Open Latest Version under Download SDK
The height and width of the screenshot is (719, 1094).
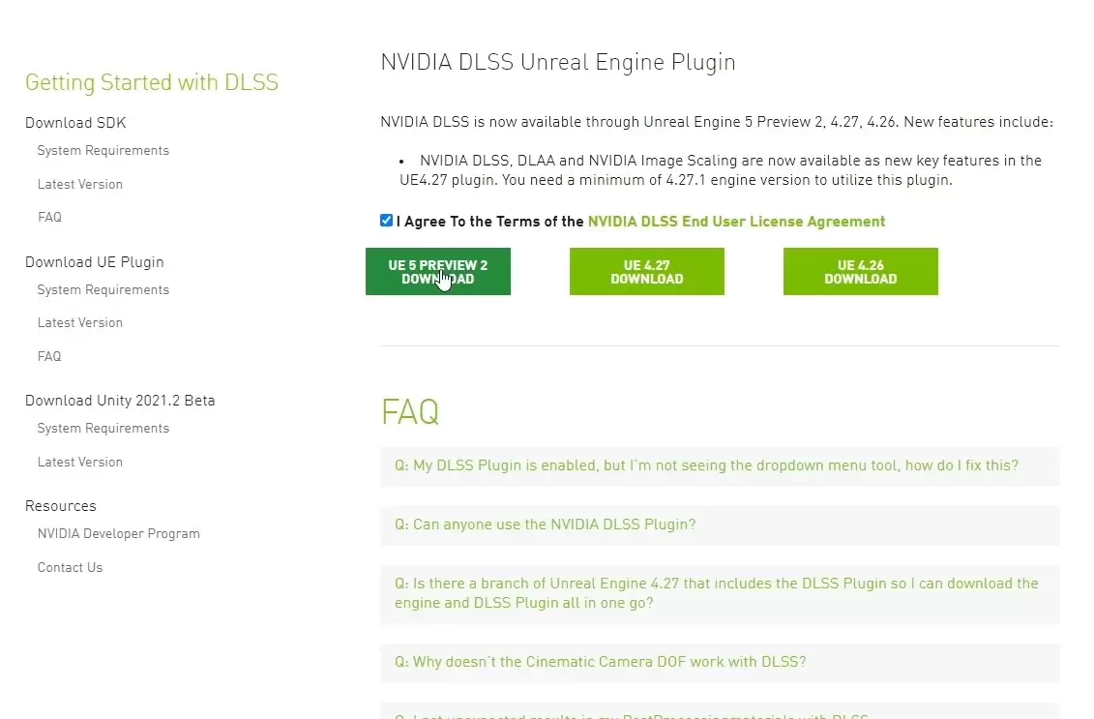(79, 184)
